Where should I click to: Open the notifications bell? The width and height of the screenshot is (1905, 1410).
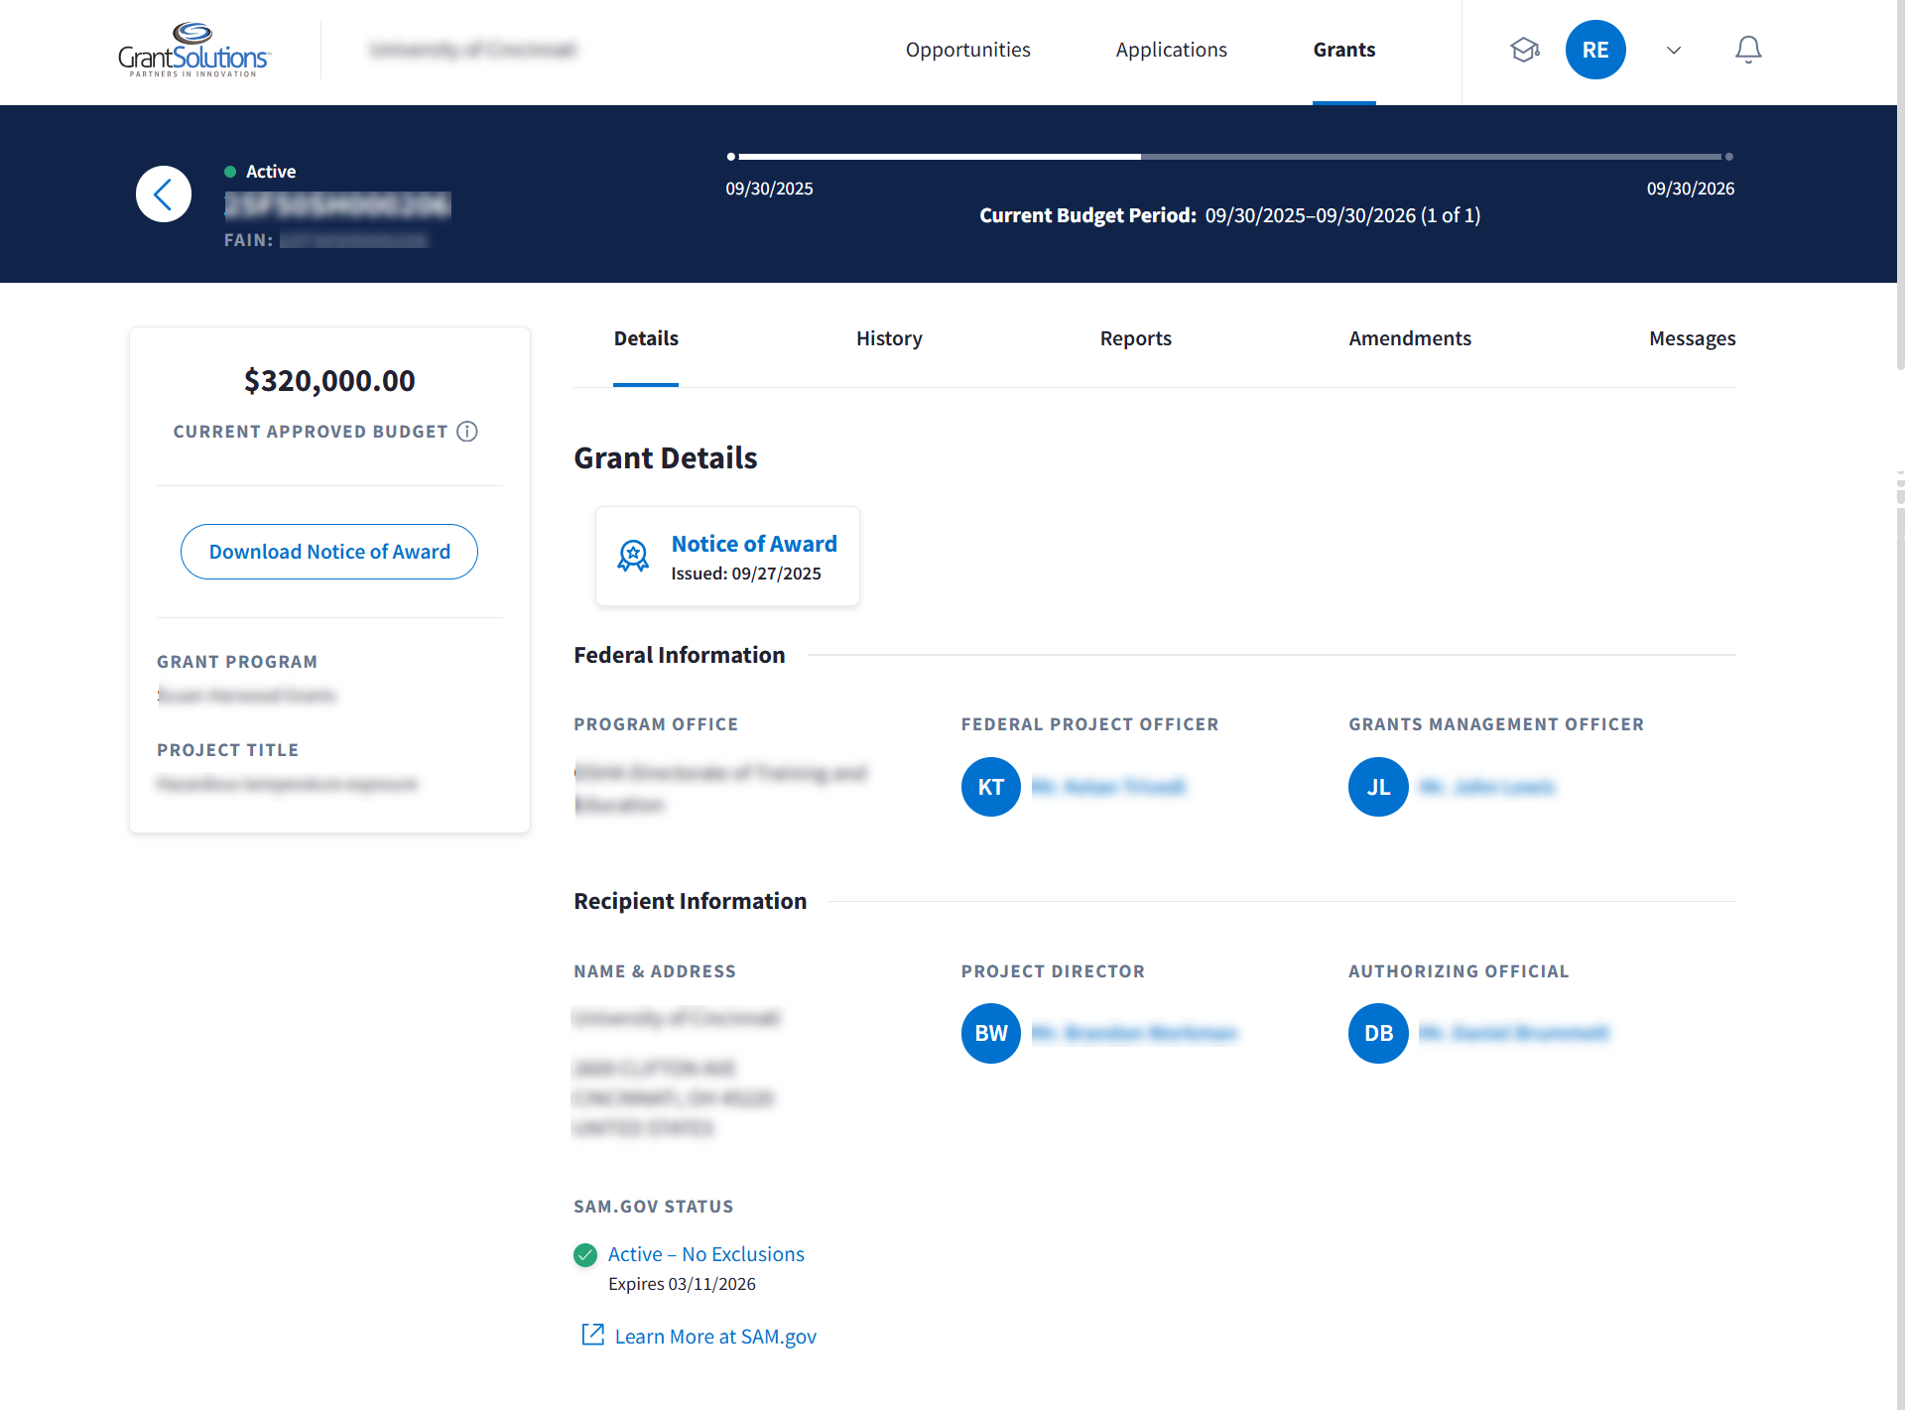pos(1748,50)
